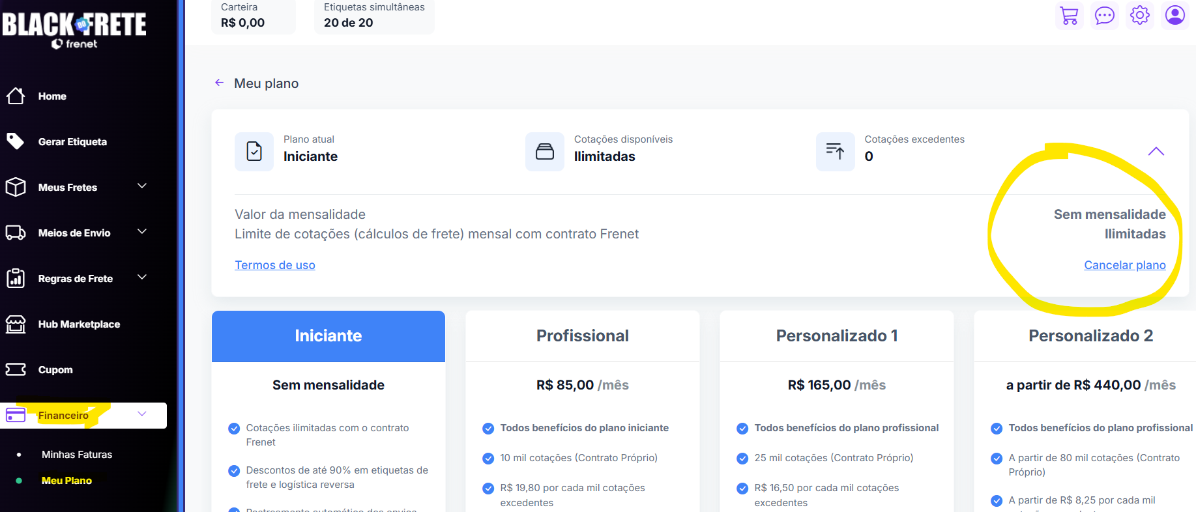Collapse the Financeiro menu section
This screenshot has width=1196, height=512.
tap(142, 414)
